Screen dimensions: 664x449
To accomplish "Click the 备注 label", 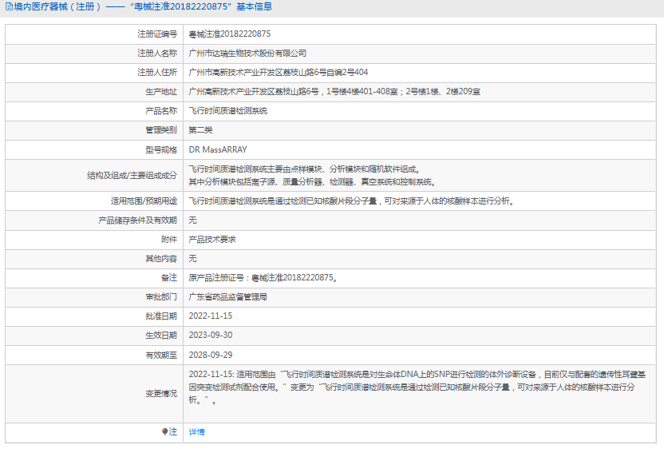I will tap(169, 278).
